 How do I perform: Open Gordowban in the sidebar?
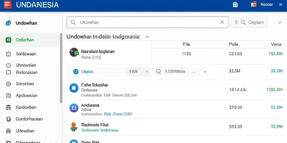point(26,108)
